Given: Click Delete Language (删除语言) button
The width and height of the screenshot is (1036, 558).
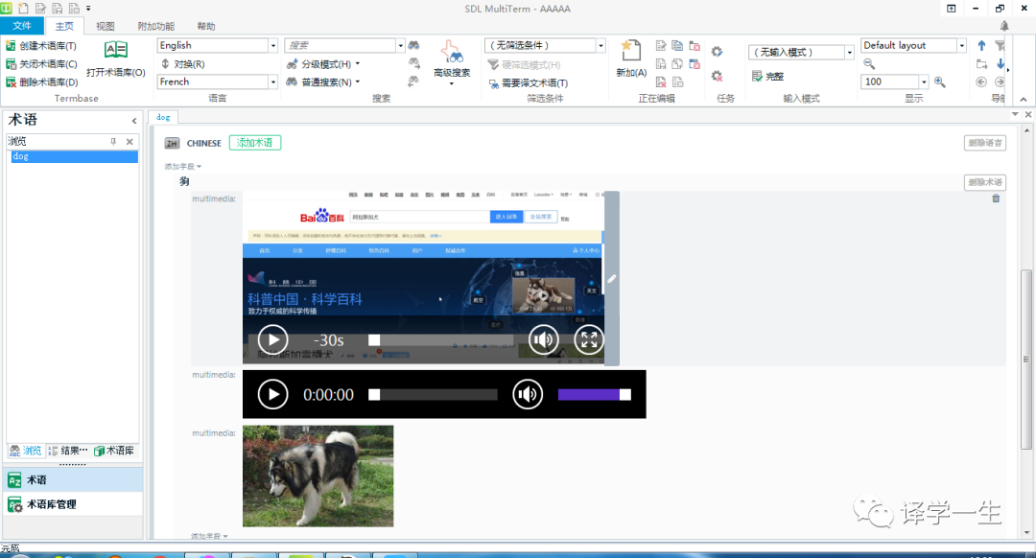Looking at the screenshot, I should pyautogui.click(x=984, y=143).
